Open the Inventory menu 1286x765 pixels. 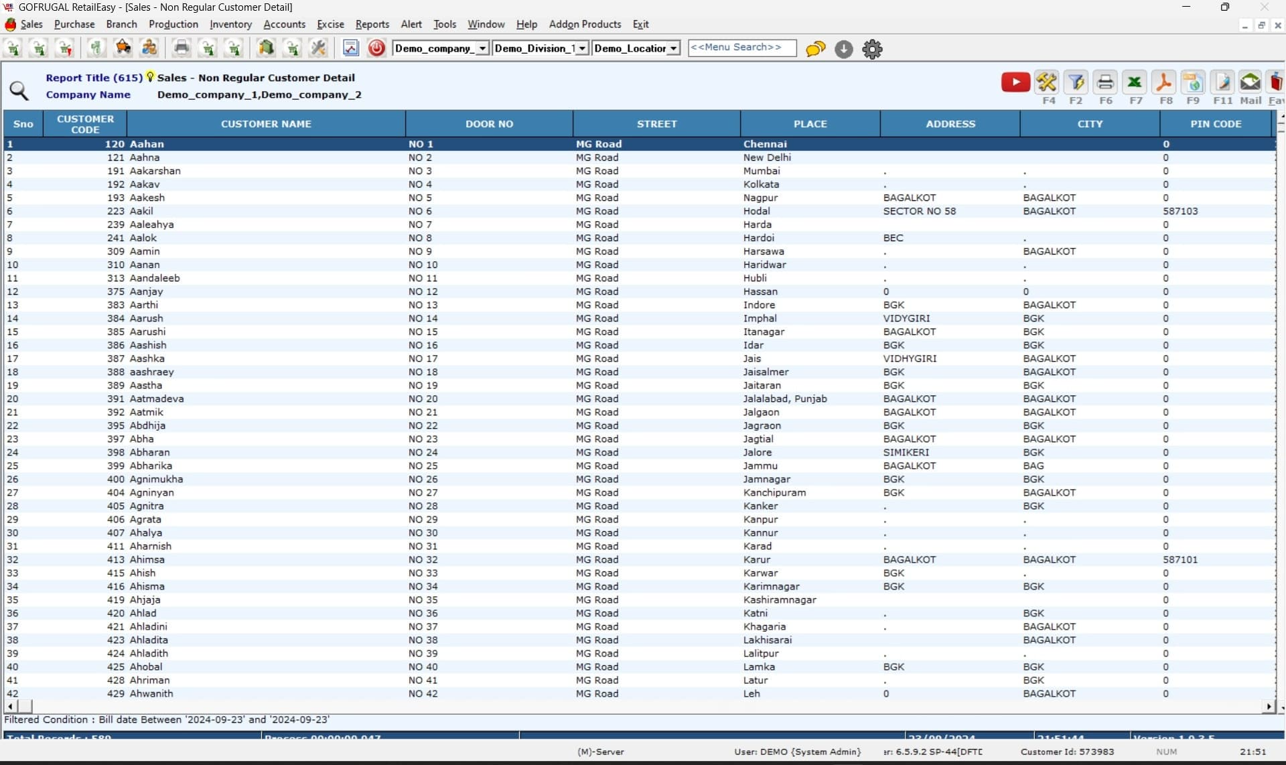click(230, 24)
